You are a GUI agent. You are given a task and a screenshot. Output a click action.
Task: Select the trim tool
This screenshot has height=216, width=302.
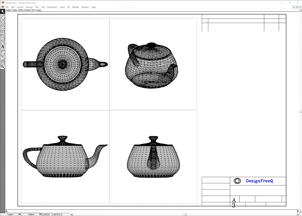point(3,57)
